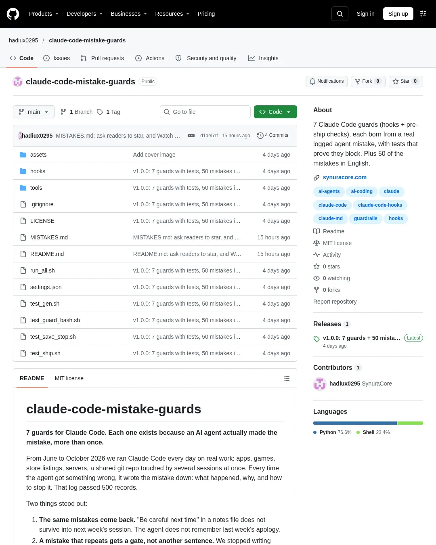Open the green Code dropdown
Screen dimensions: 436x545
click(x=275, y=112)
